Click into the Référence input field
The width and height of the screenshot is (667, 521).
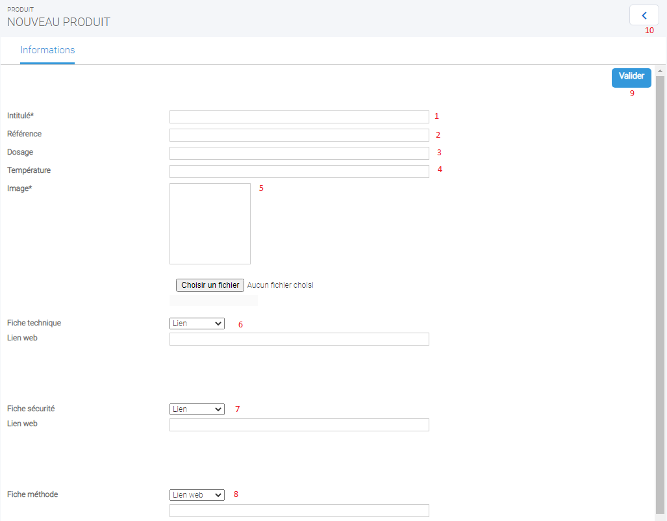pyautogui.click(x=299, y=135)
